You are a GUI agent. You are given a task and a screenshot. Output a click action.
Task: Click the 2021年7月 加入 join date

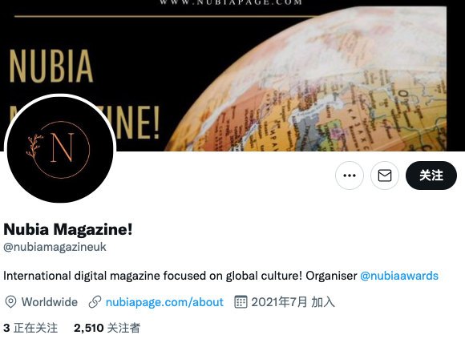click(293, 302)
